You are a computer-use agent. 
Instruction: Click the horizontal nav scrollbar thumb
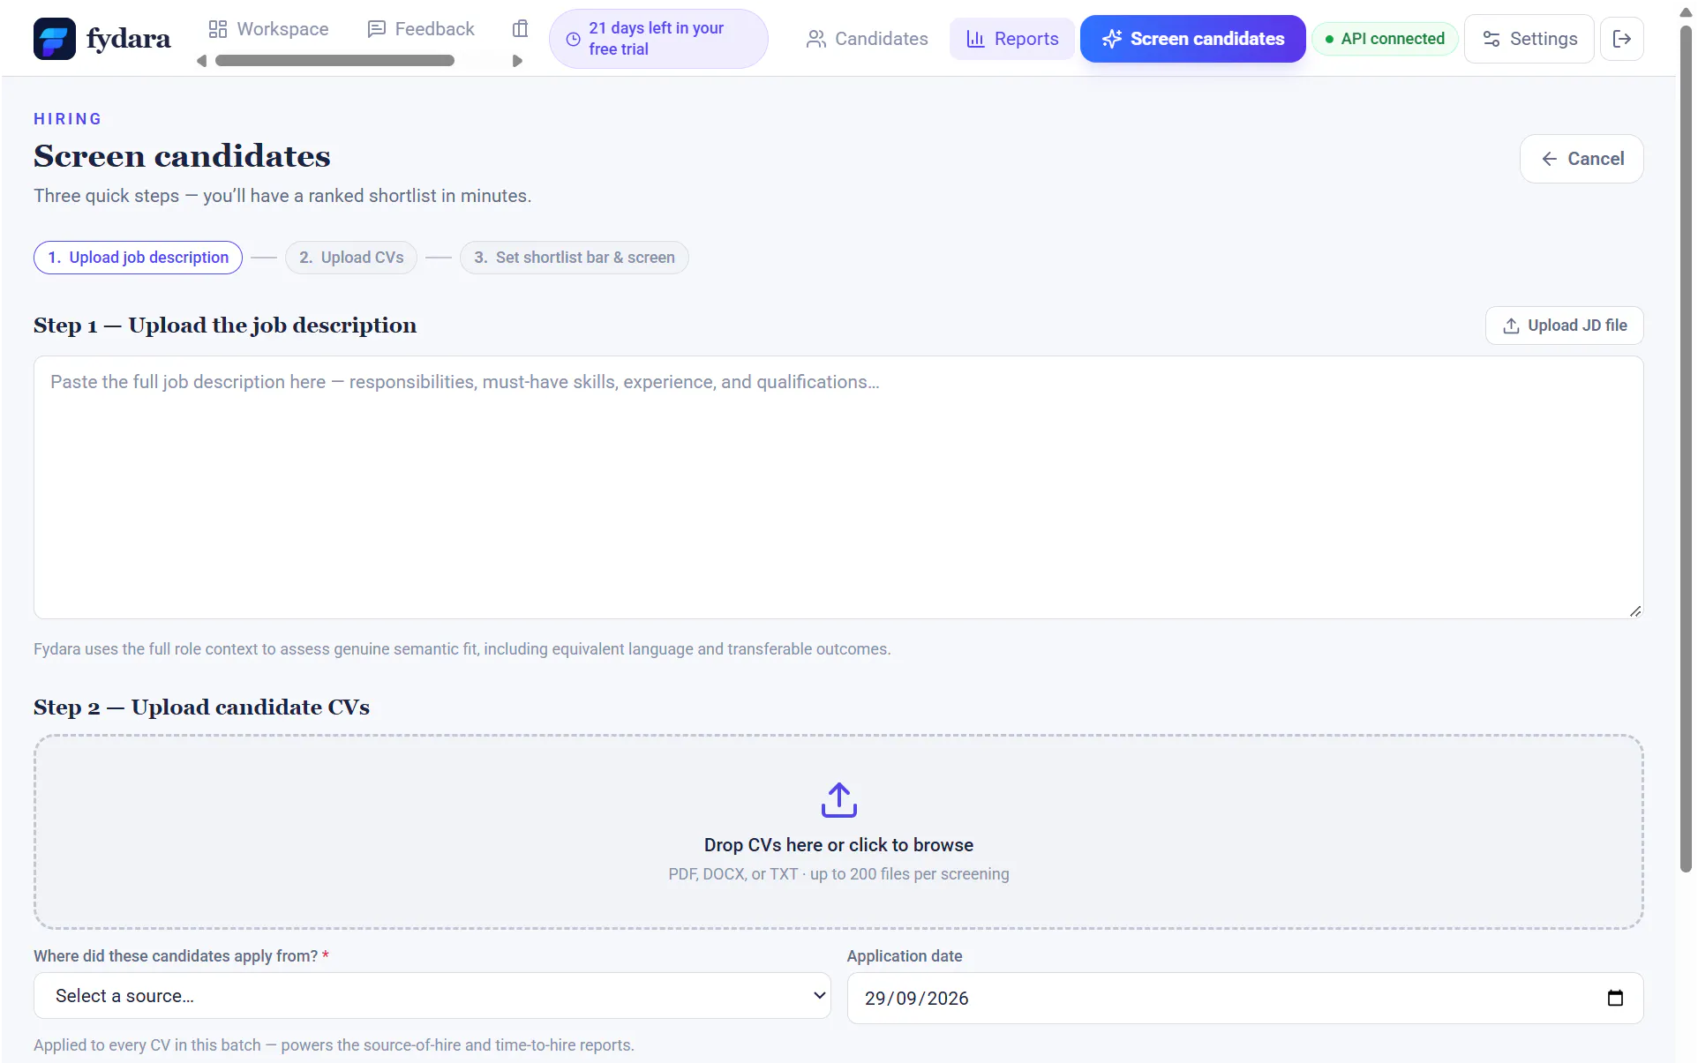(334, 61)
